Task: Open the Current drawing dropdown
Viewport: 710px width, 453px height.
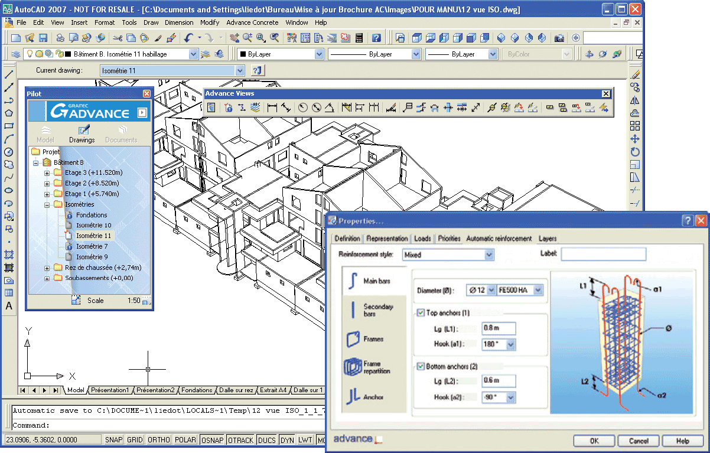Action: 239,70
